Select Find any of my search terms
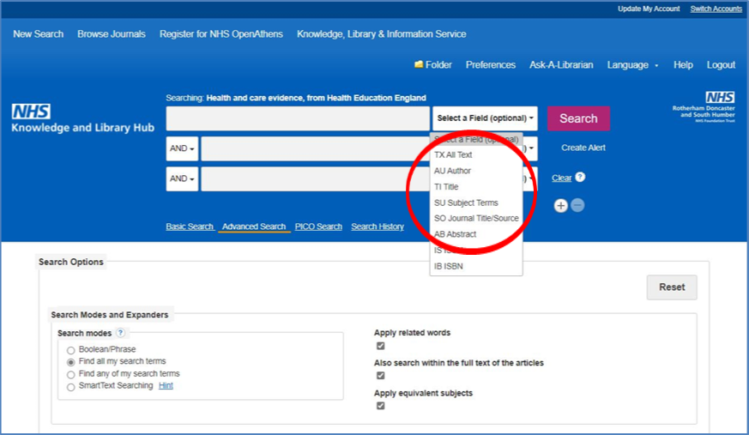Image resolution: width=749 pixels, height=435 pixels. point(70,374)
